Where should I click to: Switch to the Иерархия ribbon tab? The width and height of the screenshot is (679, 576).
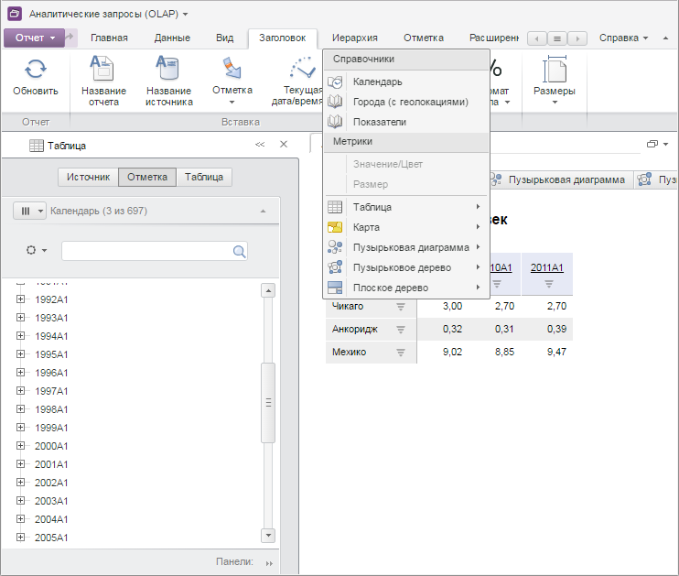[356, 38]
